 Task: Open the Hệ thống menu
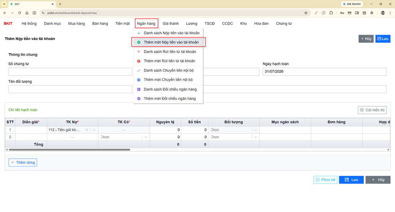[29, 24]
